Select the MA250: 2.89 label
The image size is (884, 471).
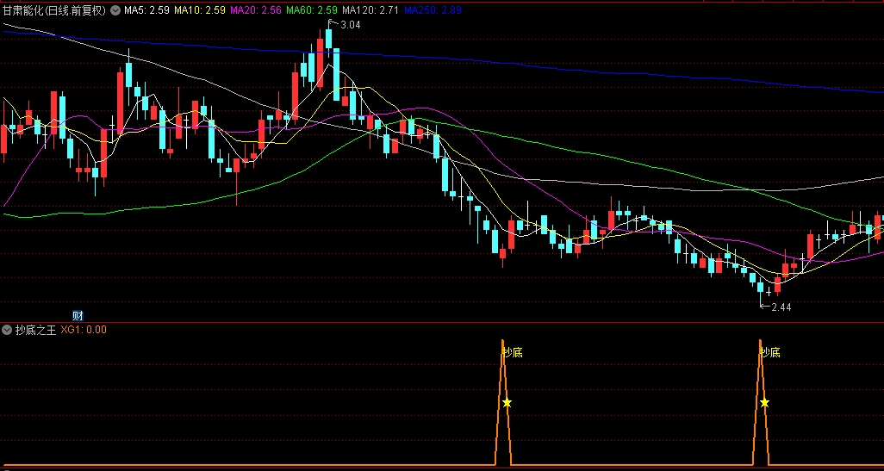click(433, 9)
